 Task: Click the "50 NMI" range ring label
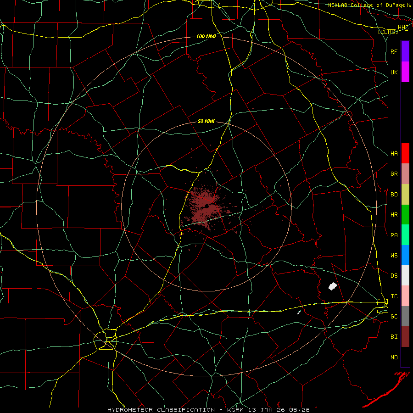206,121
